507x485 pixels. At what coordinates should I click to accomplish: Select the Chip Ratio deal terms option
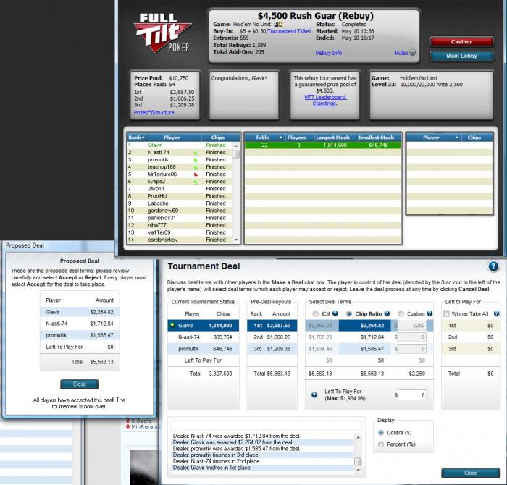click(349, 313)
